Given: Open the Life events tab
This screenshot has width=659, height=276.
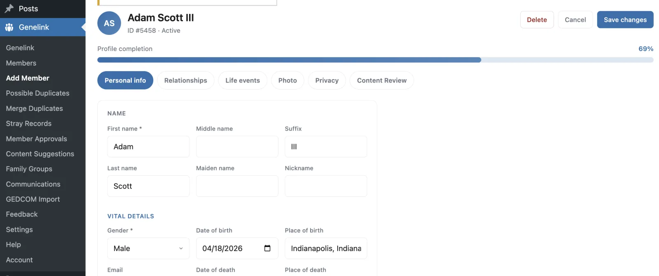Looking at the screenshot, I should (x=243, y=80).
